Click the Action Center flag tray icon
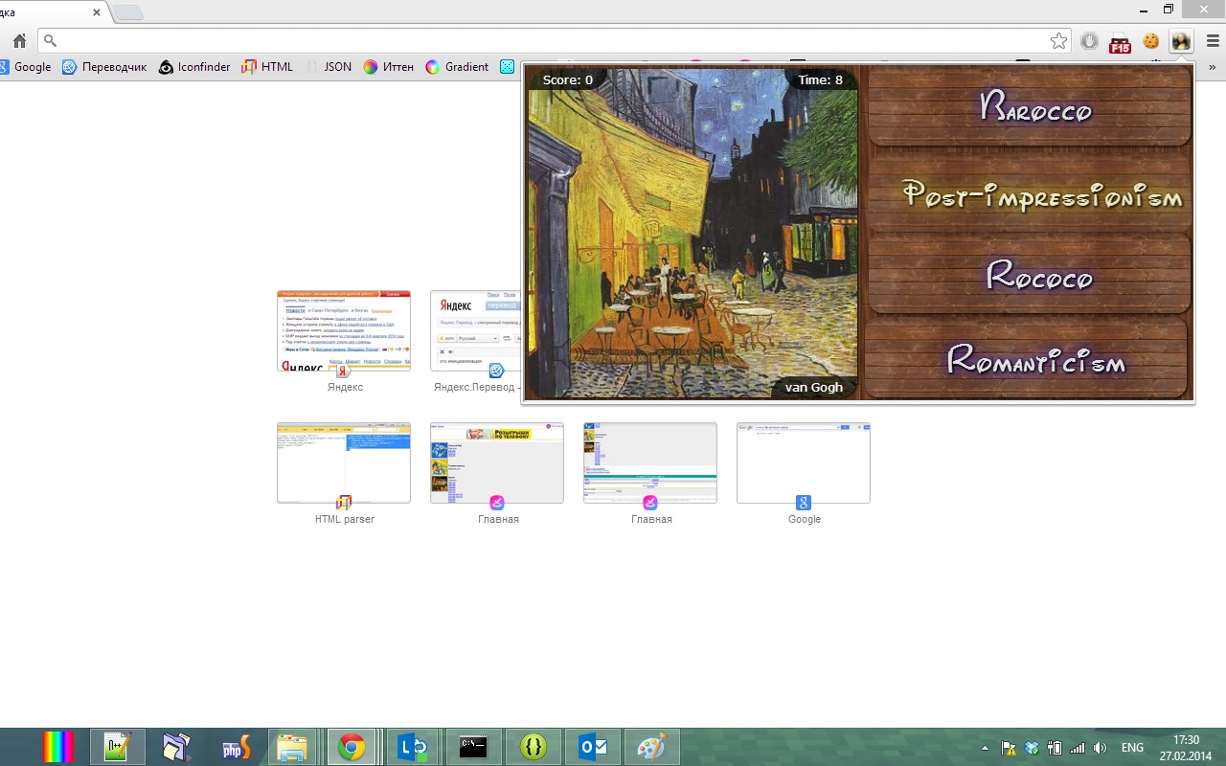Viewport: 1226px width, 766px height. pos(1009,748)
